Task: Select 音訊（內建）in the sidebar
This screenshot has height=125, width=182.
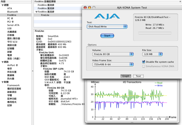Action: pos(14,59)
